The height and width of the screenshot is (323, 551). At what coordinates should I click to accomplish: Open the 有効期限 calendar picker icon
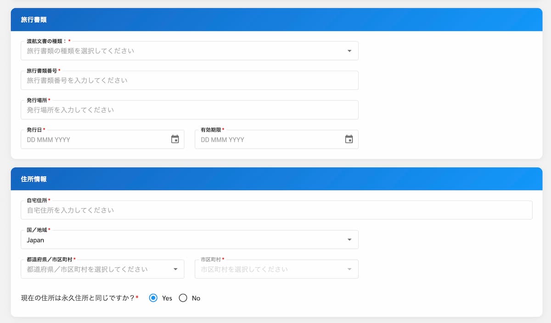click(x=349, y=139)
